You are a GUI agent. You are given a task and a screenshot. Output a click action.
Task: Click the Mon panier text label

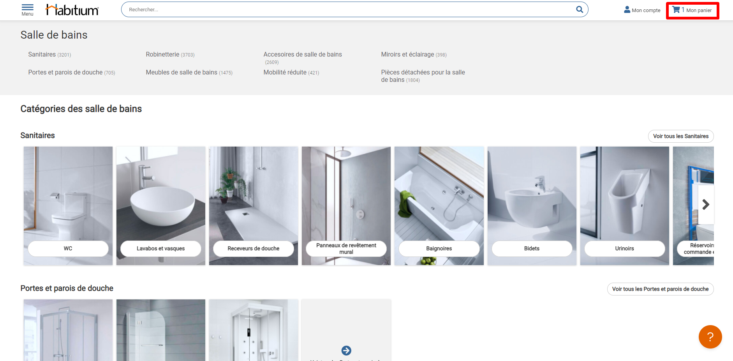pos(699,11)
